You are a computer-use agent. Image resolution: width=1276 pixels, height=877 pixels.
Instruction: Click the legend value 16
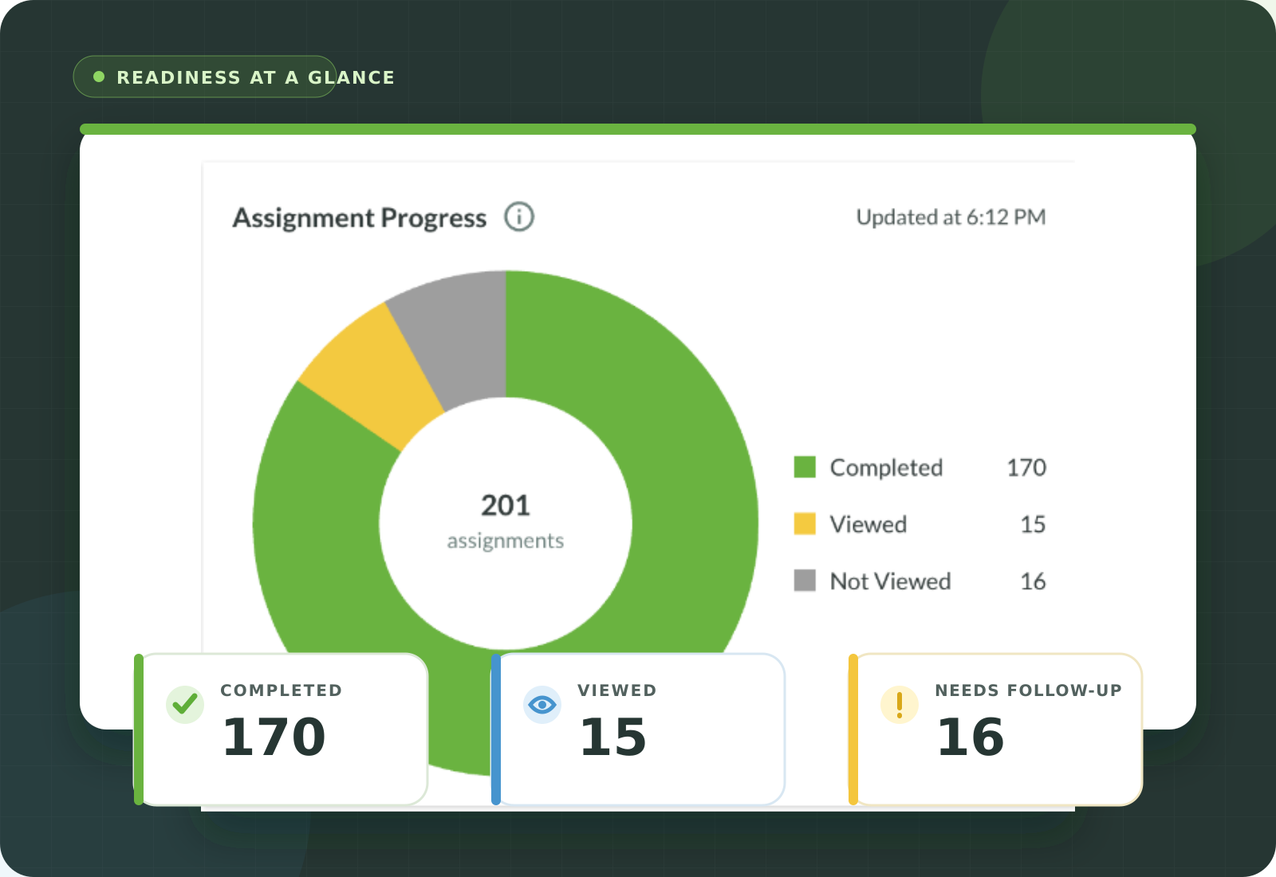pyautogui.click(x=1033, y=581)
